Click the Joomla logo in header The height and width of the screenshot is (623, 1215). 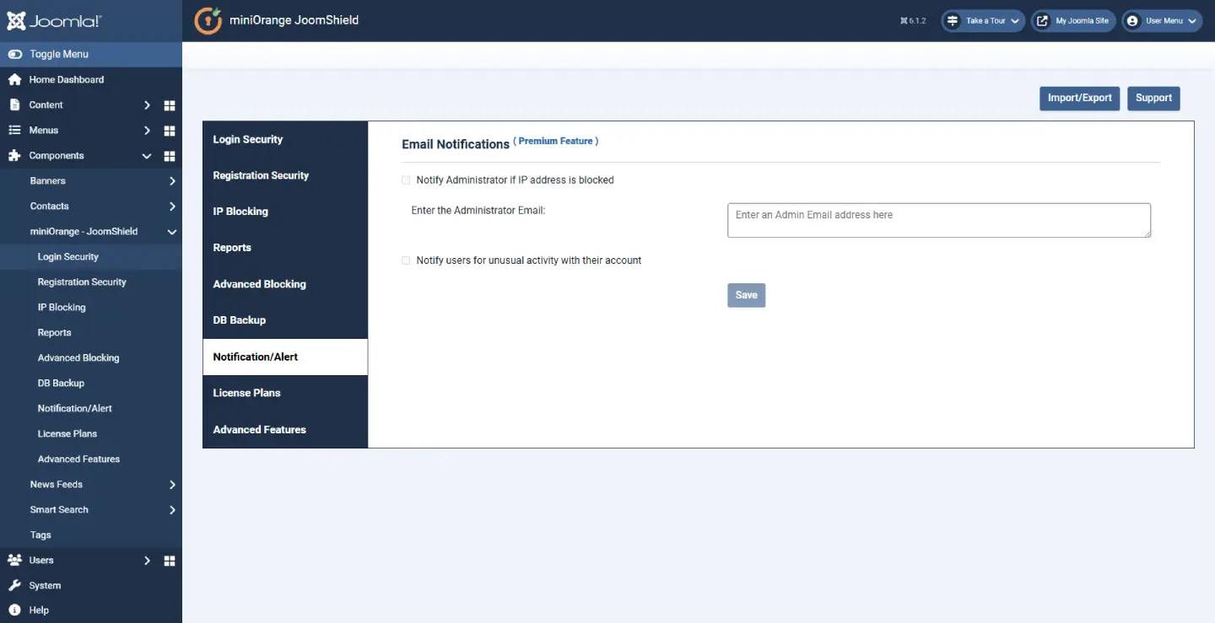click(54, 21)
